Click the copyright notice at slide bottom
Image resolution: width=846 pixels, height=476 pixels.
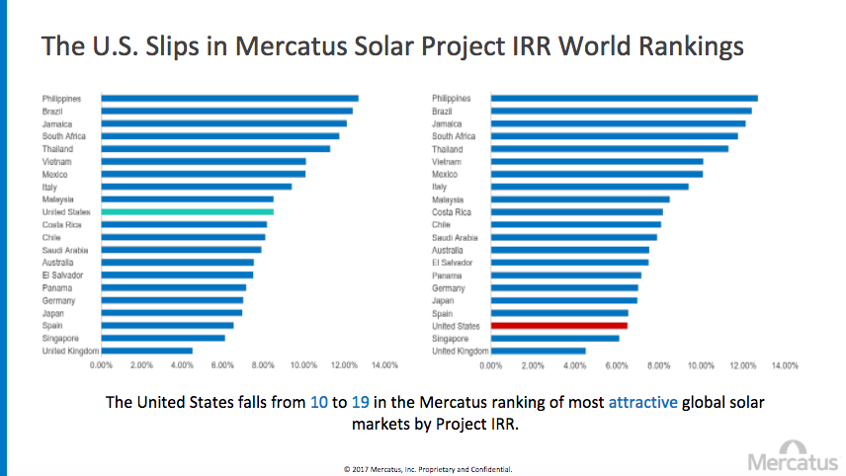click(427, 468)
